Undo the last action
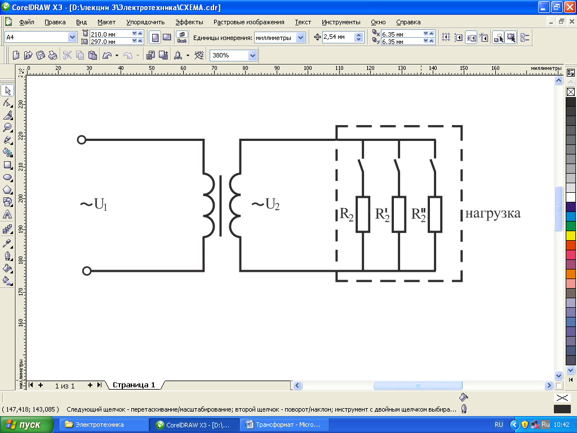 tap(107, 55)
